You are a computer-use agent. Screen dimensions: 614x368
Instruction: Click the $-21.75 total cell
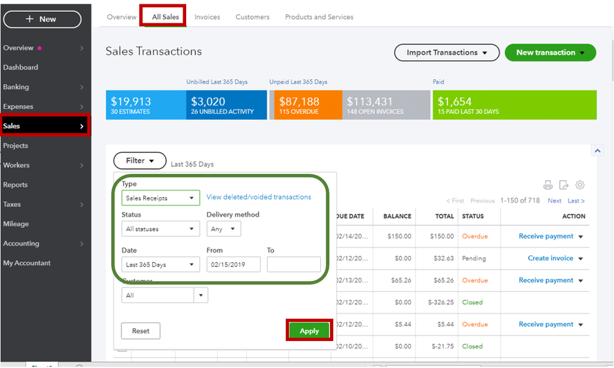pos(443,346)
